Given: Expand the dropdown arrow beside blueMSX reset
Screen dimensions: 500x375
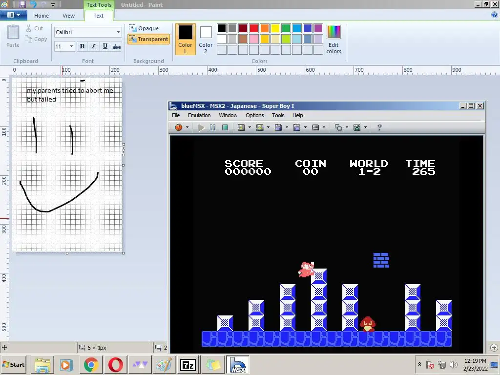Looking at the screenshot, I should [187, 127].
